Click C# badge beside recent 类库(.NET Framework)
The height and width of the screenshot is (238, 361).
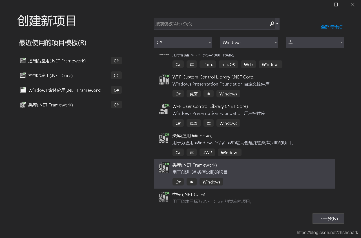point(116,105)
